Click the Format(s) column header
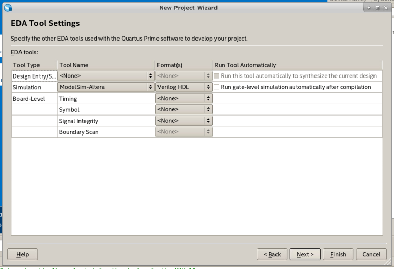Viewport: 394px width, 269px height. click(184, 65)
